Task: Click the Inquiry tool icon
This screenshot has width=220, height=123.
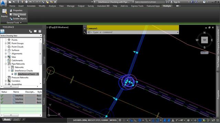Action: [4, 13]
